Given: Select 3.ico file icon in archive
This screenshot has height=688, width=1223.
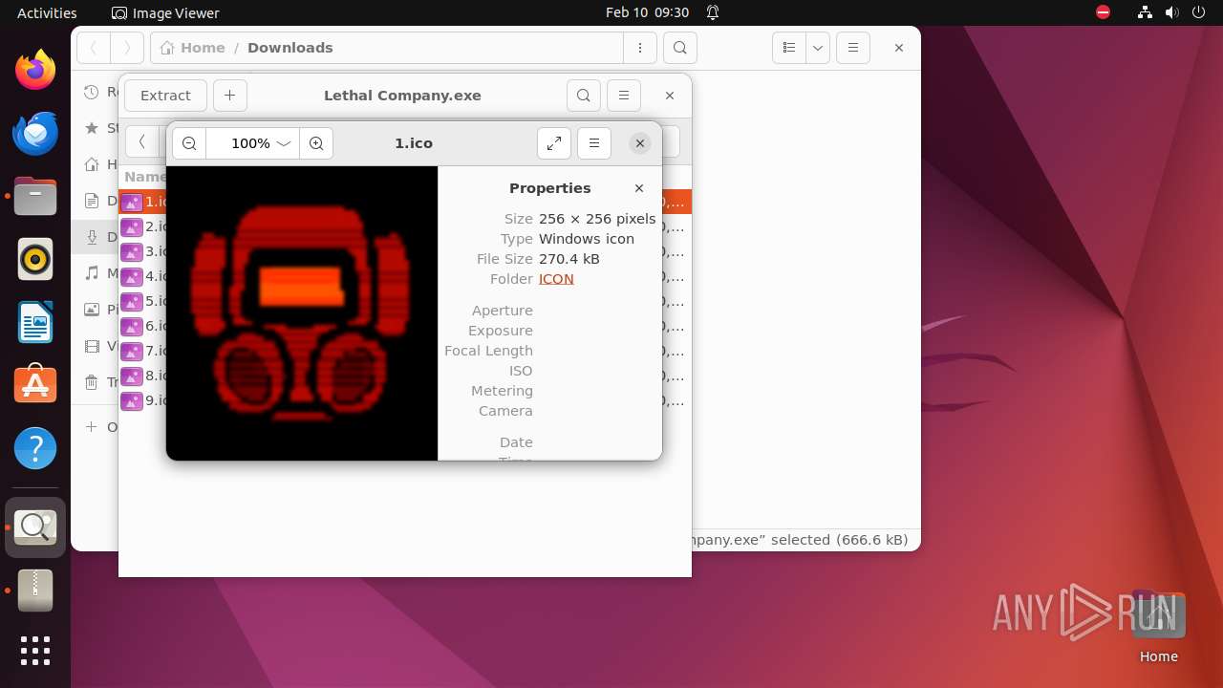Looking at the screenshot, I should click(131, 252).
